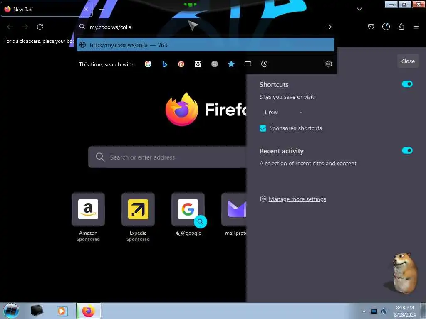Open the circular profile toolbar icon

coord(386,27)
